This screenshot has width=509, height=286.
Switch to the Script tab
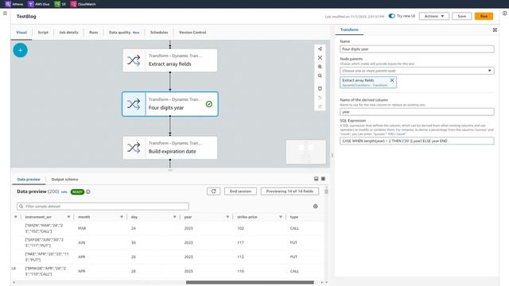43,33
